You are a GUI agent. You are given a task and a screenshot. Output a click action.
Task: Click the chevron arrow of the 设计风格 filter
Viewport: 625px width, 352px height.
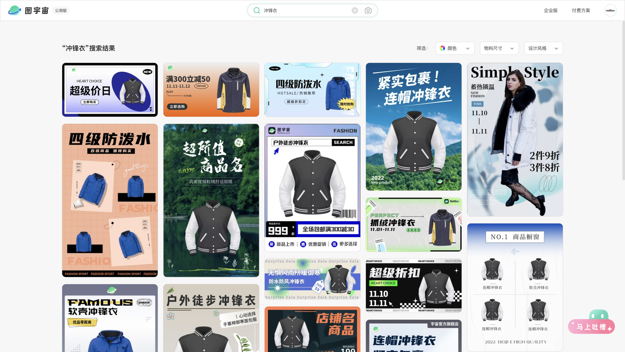(x=556, y=49)
